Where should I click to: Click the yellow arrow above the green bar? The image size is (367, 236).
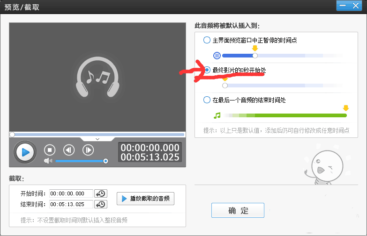[346, 108]
